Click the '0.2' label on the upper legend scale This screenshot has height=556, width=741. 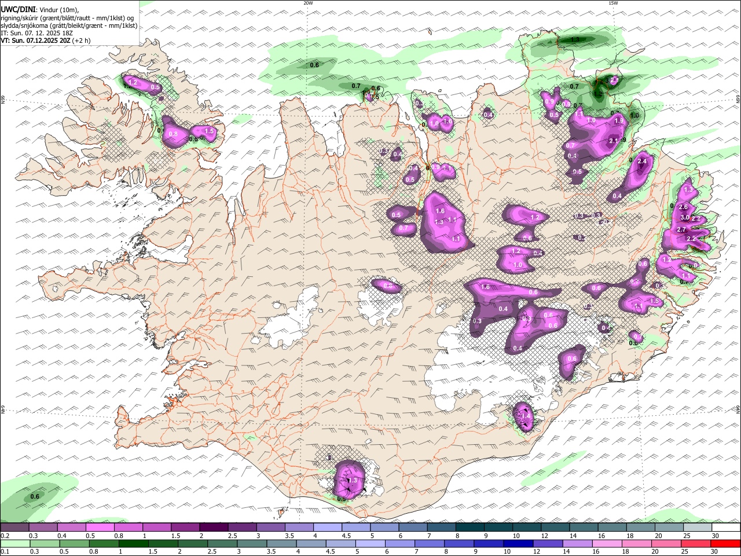[5, 536]
